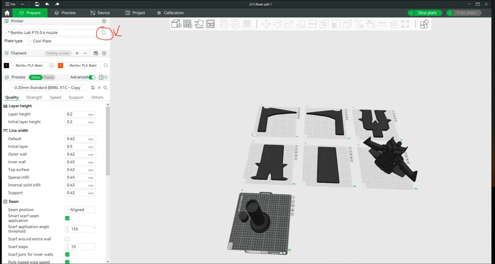Toggle Role-based wipe speed checkbox
Viewport: 495px width, 264px height.
[67, 262]
